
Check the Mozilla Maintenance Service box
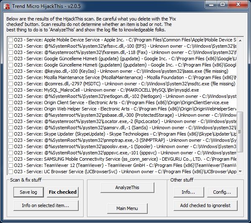(10, 77)
